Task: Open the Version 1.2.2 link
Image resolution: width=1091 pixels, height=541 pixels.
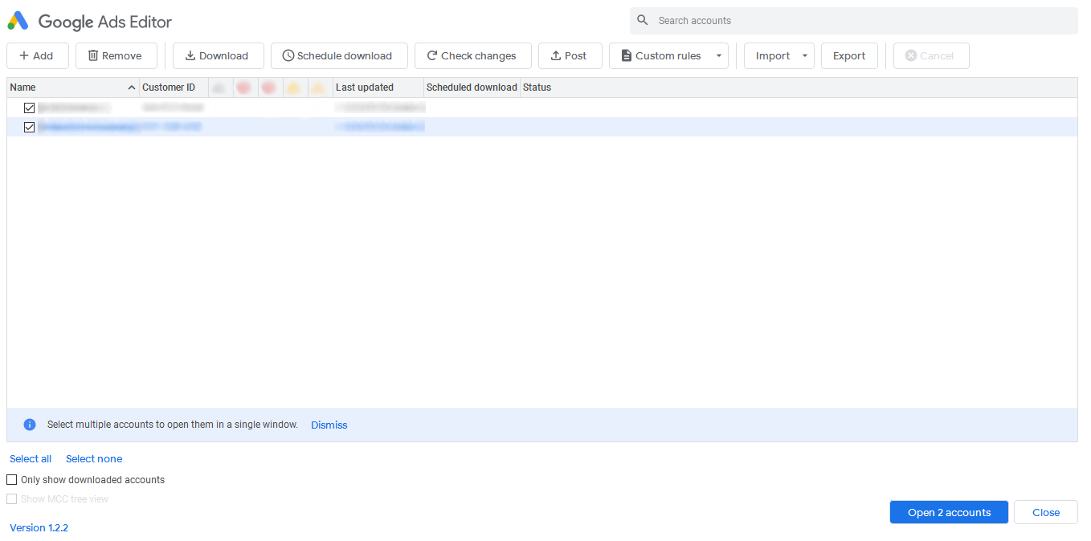Action: (x=39, y=527)
